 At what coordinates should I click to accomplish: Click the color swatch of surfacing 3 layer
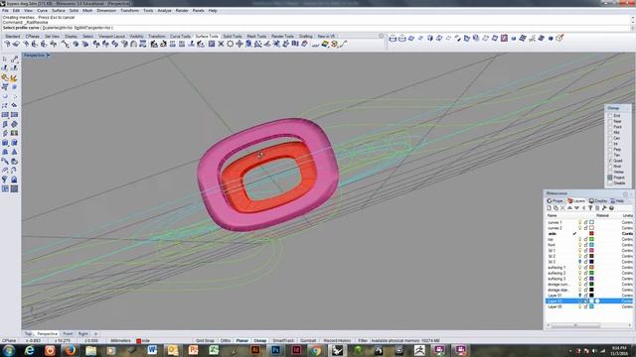pyautogui.click(x=592, y=279)
